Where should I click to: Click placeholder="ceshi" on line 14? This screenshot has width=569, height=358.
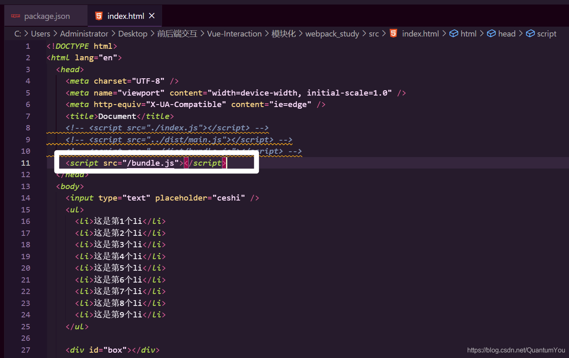click(200, 198)
